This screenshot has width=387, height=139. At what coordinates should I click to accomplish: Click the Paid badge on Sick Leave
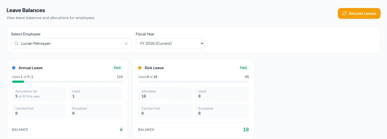pyautogui.click(x=243, y=68)
